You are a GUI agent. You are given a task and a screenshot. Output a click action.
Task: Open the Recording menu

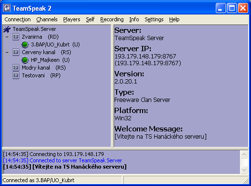[112, 19]
